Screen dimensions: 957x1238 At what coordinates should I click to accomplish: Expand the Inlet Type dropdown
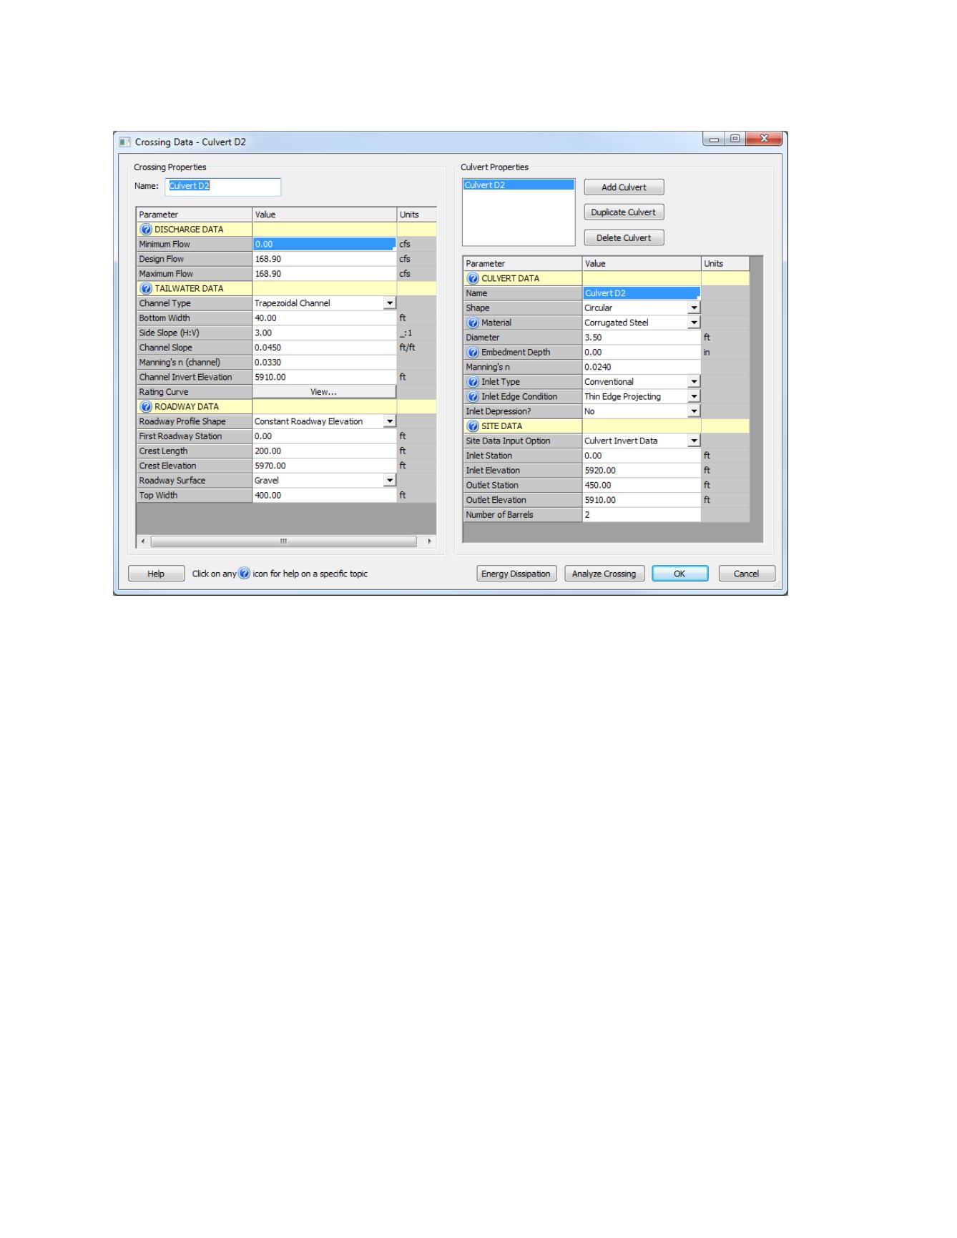[694, 382]
